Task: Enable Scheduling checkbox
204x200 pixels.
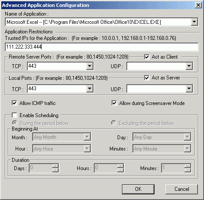Action: pyautogui.click(x=14, y=115)
